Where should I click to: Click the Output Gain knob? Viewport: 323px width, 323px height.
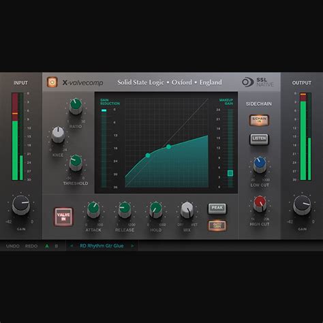click(302, 205)
